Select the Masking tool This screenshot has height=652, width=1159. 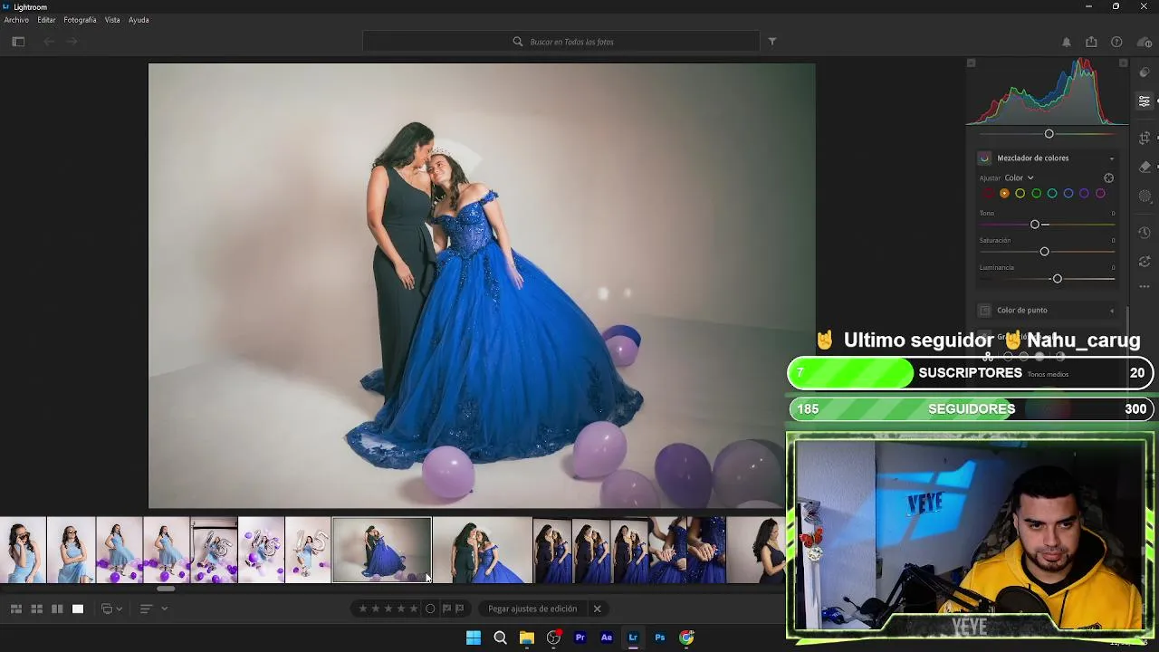1145,197
